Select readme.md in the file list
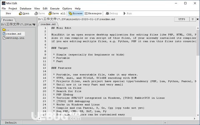This screenshot has height=125, width=200. point(14,34)
